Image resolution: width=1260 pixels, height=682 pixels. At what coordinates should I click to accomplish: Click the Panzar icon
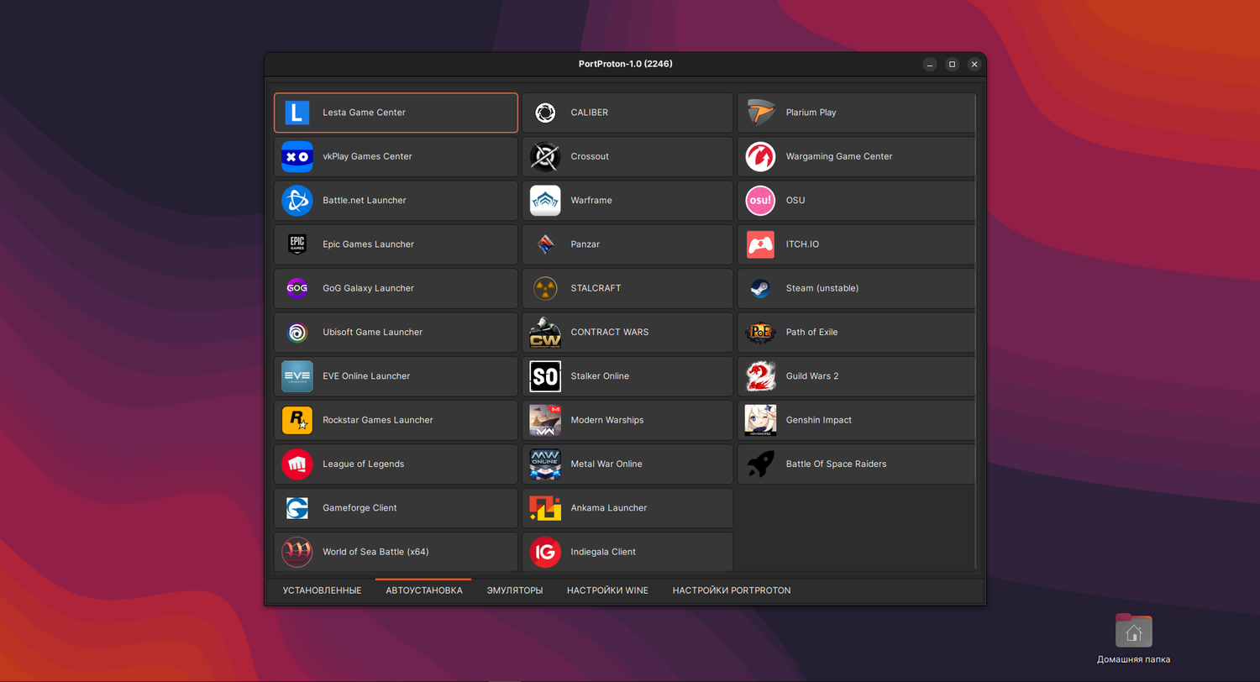(545, 244)
